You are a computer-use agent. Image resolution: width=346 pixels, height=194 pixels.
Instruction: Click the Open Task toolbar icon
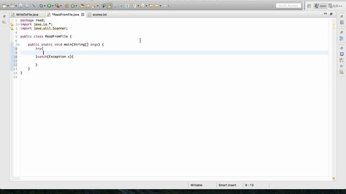tap(88, 6)
